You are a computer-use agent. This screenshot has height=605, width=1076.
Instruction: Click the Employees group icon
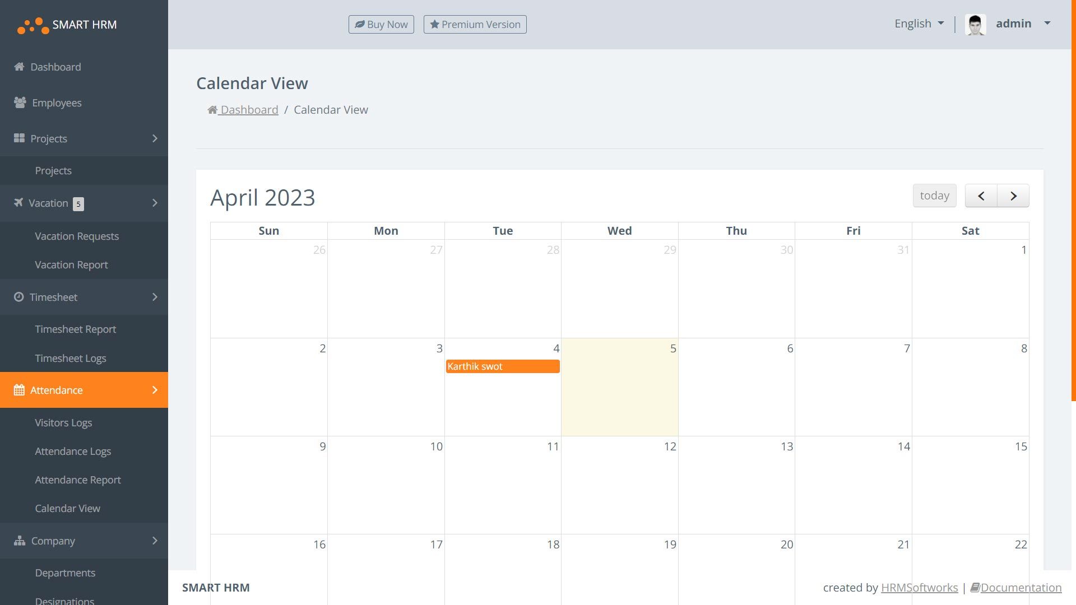pos(20,103)
